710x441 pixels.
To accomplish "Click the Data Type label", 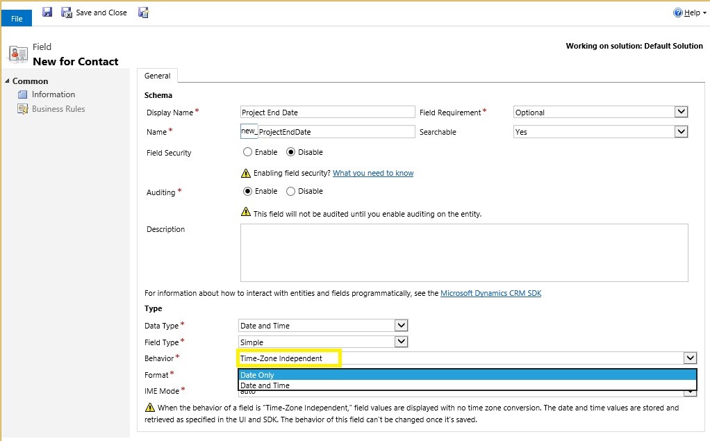I will click(x=161, y=326).
